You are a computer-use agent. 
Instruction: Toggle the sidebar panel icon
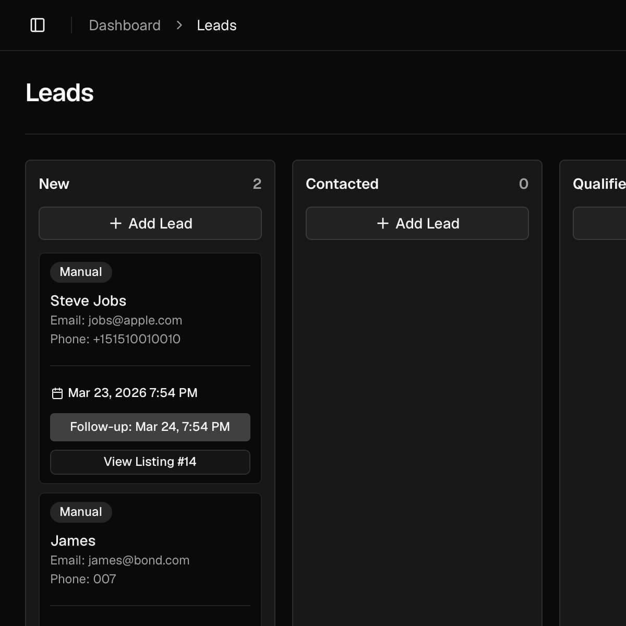point(38,25)
